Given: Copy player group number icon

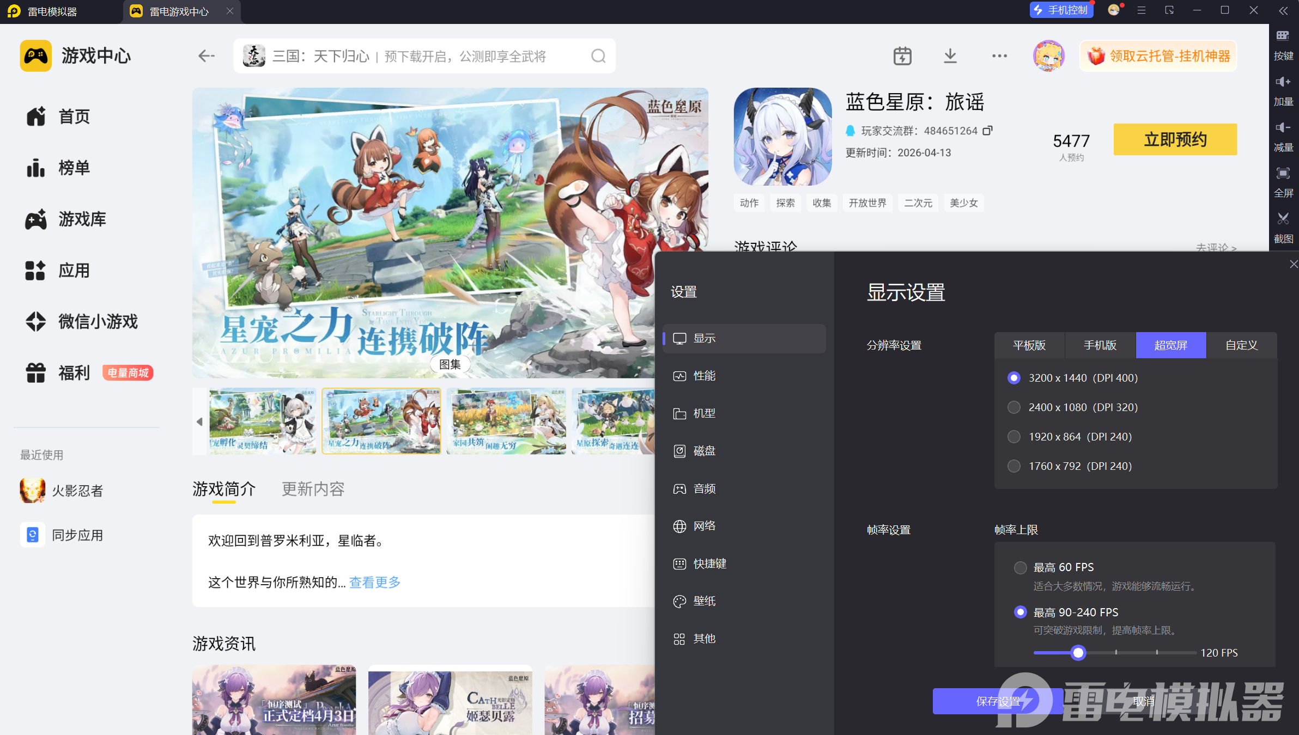Looking at the screenshot, I should point(987,131).
